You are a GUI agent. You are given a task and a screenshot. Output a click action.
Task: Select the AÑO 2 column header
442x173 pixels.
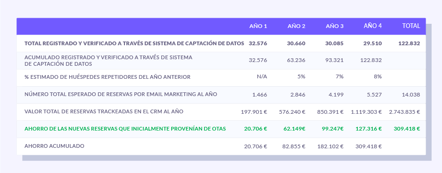pos(296,26)
